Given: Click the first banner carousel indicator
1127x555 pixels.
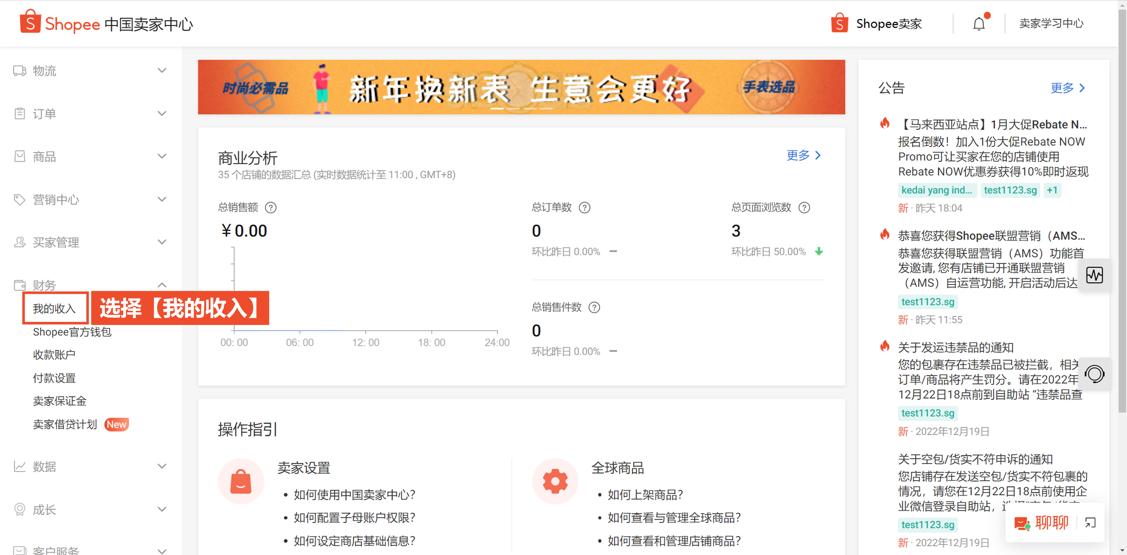Looking at the screenshot, I should click(x=497, y=108).
